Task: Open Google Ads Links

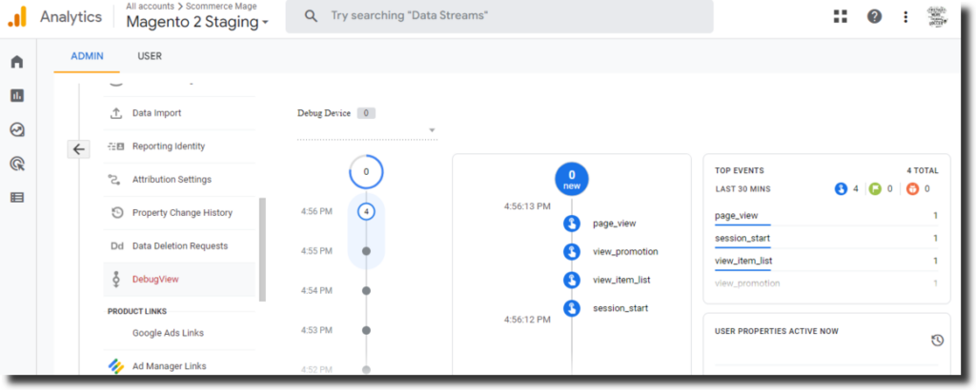Action: 179,333
